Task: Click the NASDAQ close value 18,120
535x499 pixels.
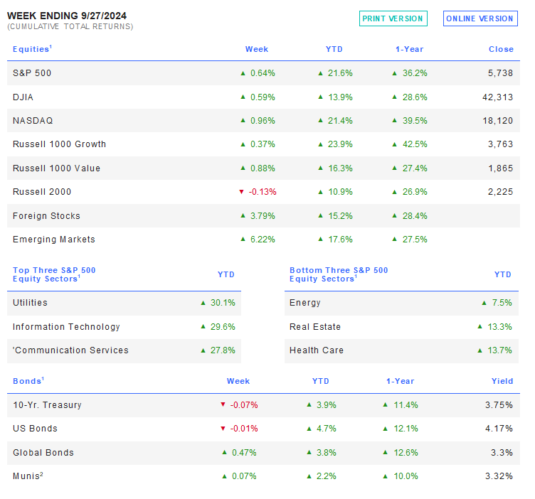Action: point(497,121)
